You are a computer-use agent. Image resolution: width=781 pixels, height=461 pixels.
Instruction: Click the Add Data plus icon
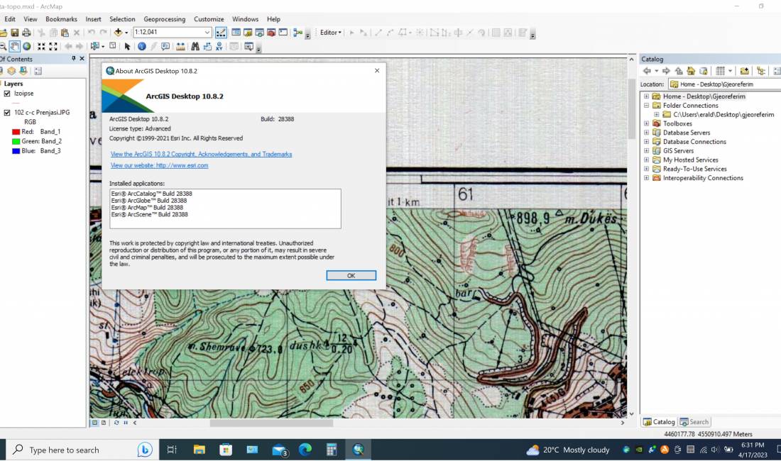(x=118, y=33)
